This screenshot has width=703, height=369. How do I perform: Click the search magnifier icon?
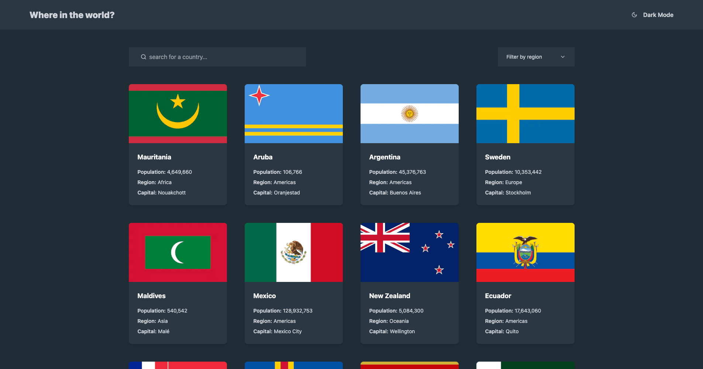tap(144, 57)
